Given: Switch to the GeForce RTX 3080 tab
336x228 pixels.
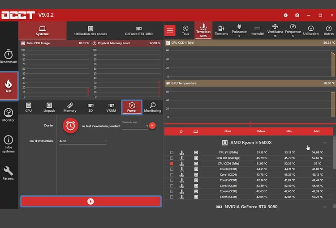Looking at the screenshot, I should point(139,30).
